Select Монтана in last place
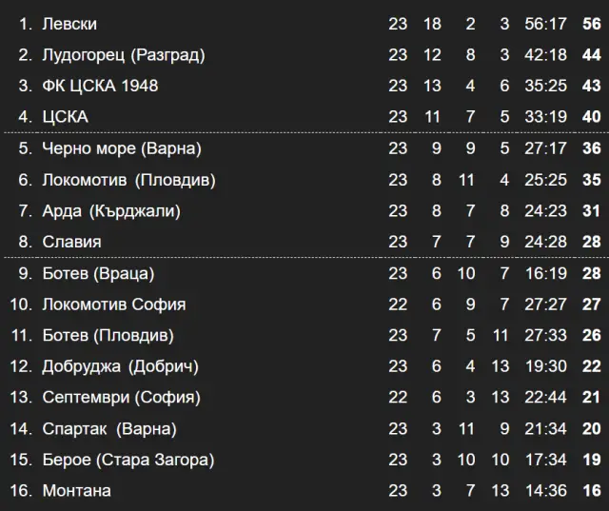Image resolution: width=609 pixels, height=511 pixels. point(76,491)
